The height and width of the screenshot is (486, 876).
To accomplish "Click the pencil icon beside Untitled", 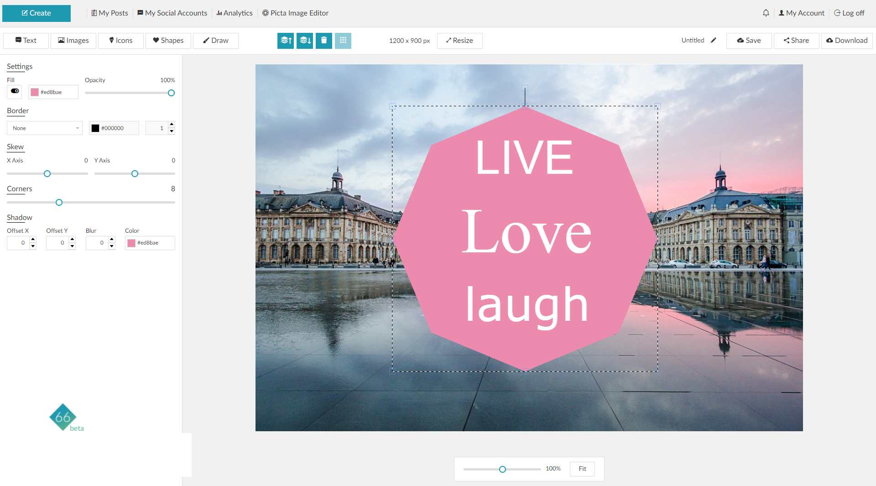I will [714, 40].
